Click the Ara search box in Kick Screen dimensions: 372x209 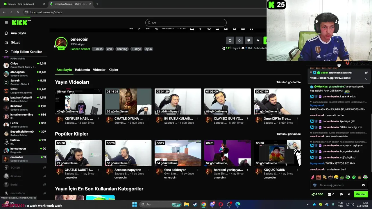click(186, 23)
